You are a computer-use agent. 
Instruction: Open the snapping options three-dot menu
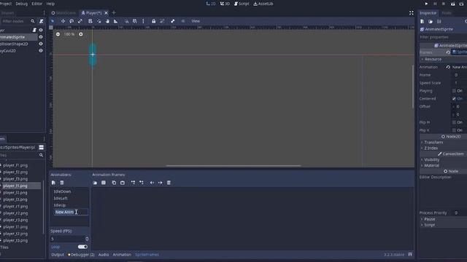click(143, 21)
